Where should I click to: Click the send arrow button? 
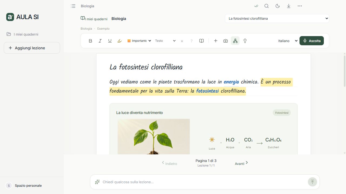click(x=312, y=182)
